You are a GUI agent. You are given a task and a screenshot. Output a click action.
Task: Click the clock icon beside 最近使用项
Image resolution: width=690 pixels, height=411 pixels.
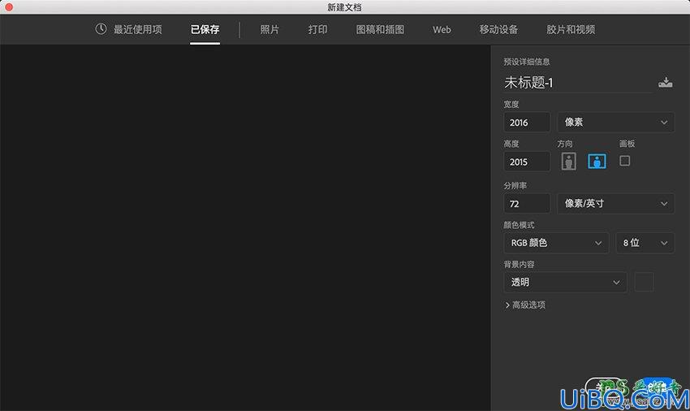[101, 29]
